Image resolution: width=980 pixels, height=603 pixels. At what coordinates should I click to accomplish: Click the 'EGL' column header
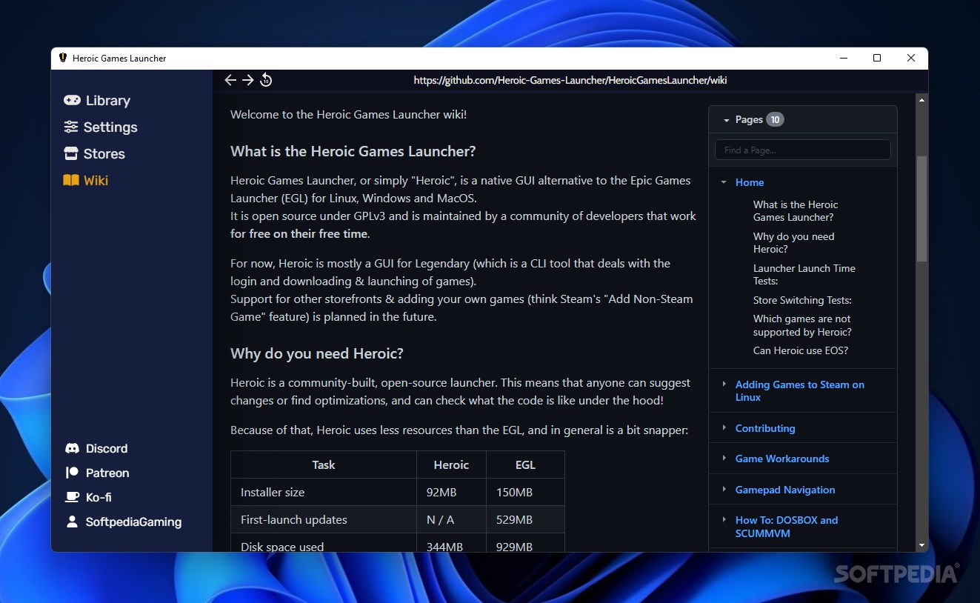[x=525, y=464]
